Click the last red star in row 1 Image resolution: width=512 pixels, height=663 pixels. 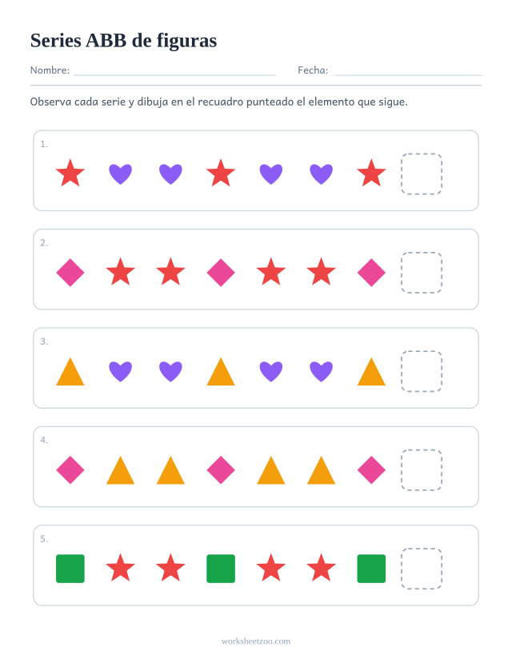(371, 174)
